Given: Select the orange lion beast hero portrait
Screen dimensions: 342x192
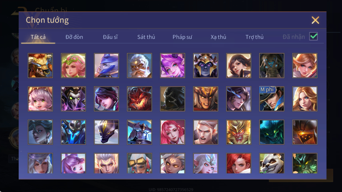Looking at the screenshot, I should [40, 66].
